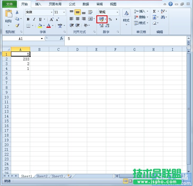Decrease decimal places
The width and height of the screenshot is (193, 186).
tap(107, 25)
